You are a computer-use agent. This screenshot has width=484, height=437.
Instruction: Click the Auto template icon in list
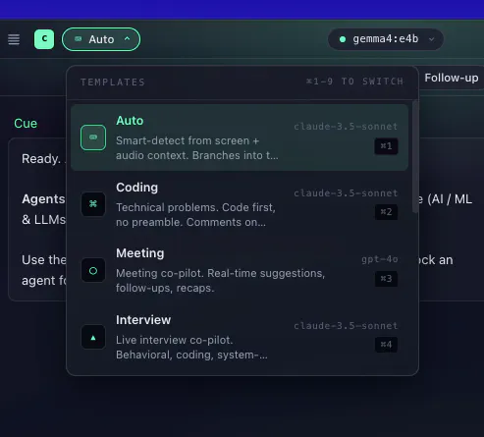(93, 137)
